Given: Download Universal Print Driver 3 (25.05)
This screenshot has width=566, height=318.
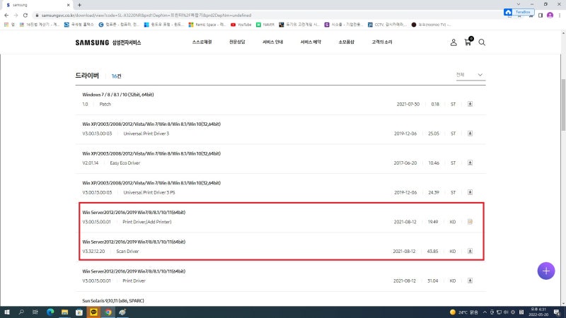Looking at the screenshot, I should coord(470,134).
